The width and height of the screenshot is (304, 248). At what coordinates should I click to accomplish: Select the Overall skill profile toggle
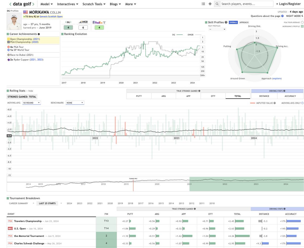(233, 22)
